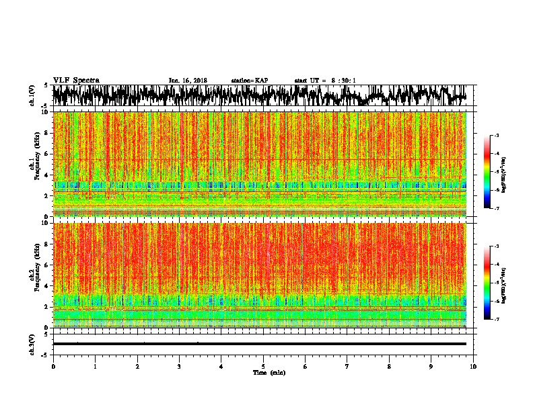Click the '6' frequency tick of ch.1 spectrogram
The height and width of the screenshot is (411, 533).
tap(48, 154)
